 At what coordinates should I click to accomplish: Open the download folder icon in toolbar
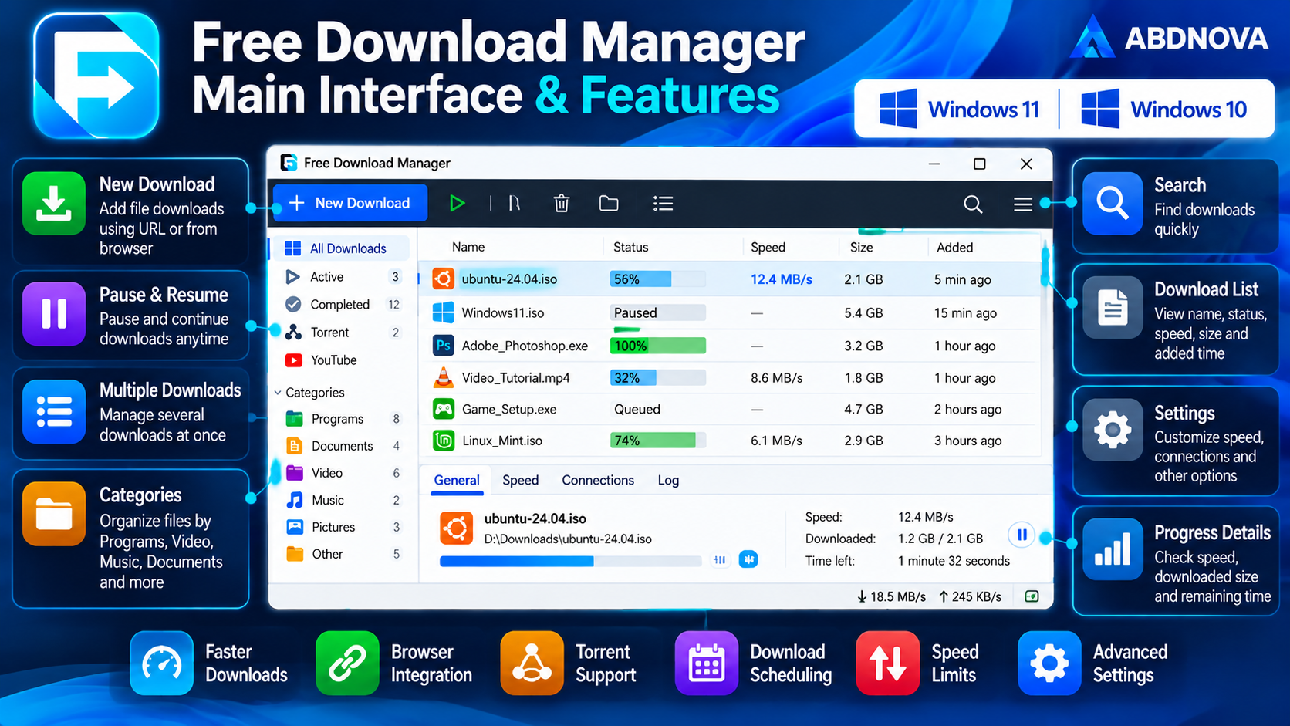pyautogui.click(x=609, y=203)
